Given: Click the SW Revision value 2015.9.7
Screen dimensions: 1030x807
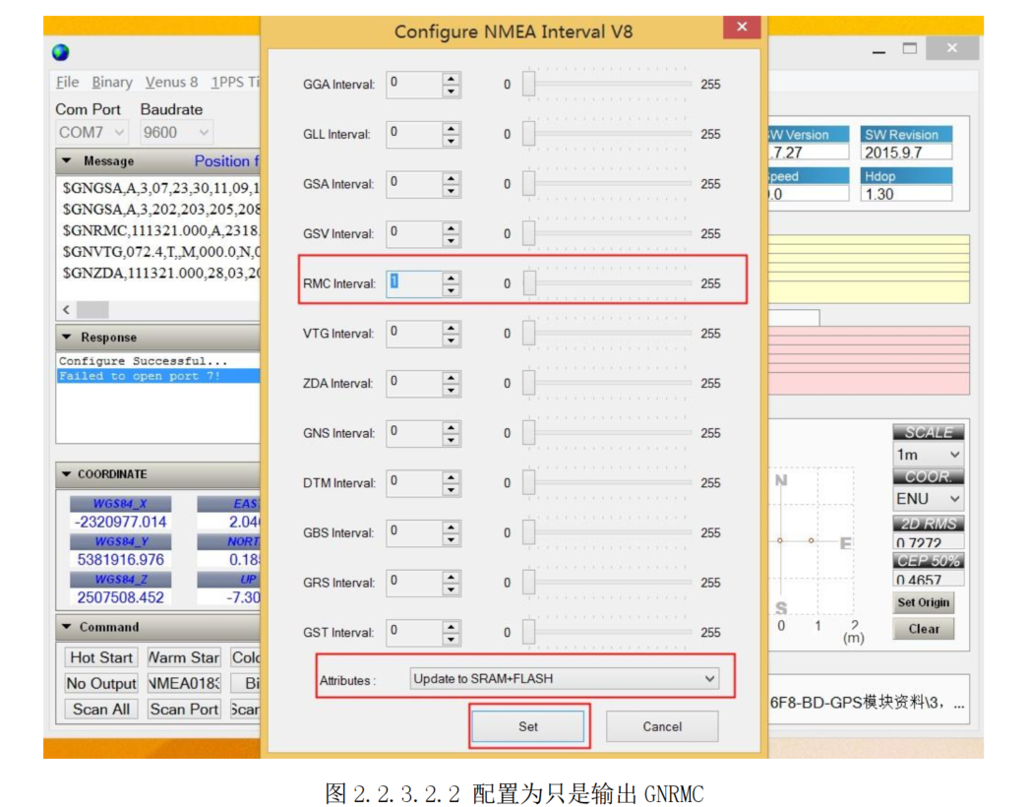Looking at the screenshot, I should click(x=906, y=153).
